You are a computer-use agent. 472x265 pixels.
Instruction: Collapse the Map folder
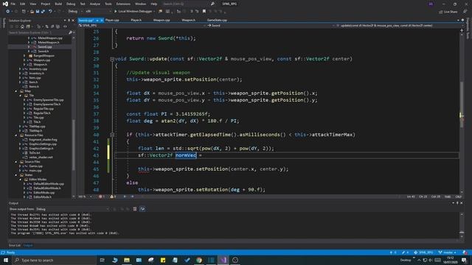[x=16, y=91]
